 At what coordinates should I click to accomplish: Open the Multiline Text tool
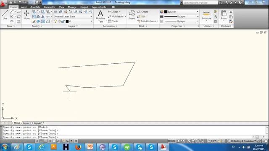(100, 16)
